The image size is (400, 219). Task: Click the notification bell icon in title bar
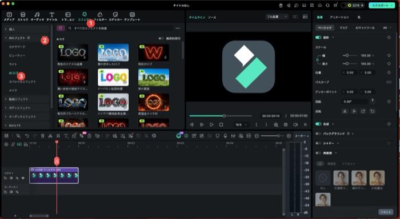327,5
